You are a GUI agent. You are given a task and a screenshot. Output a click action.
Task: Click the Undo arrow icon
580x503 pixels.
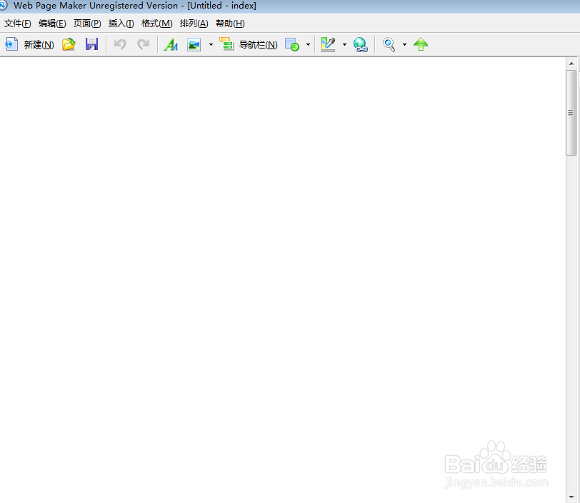[x=120, y=44]
